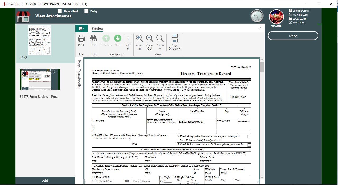Click the Bravo logo in title bar

(x=4, y=4)
